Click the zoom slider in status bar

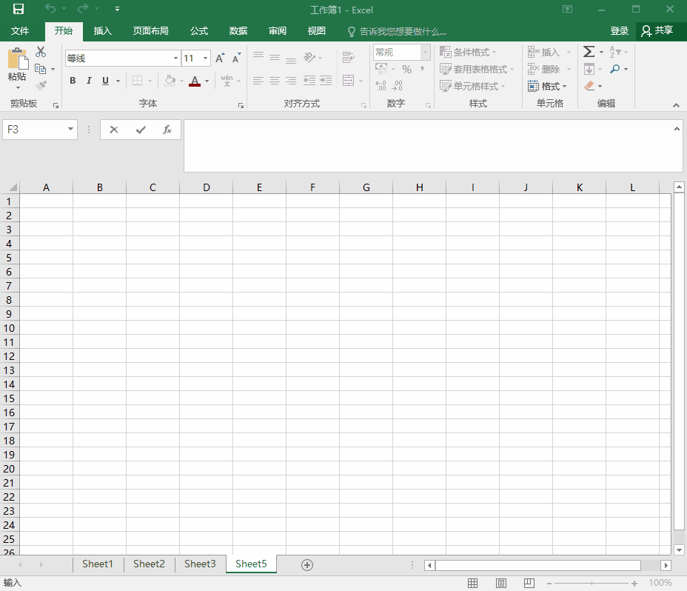[591, 583]
